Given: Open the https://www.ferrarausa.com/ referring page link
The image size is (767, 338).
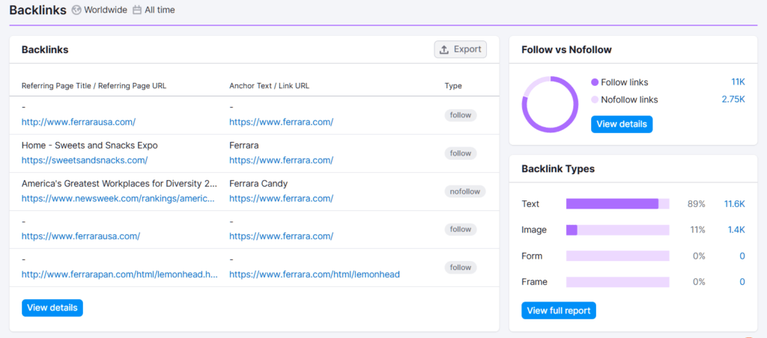Looking at the screenshot, I should pyautogui.click(x=81, y=236).
